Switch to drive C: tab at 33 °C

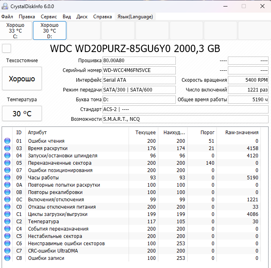[x=15, y=31]
